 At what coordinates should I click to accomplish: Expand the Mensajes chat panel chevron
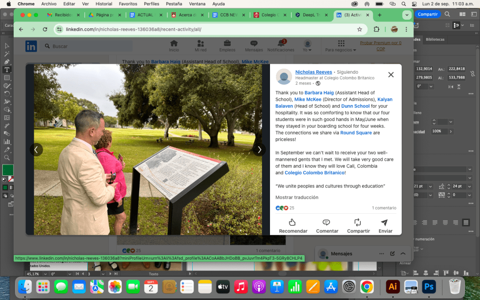tap(403, 254)
